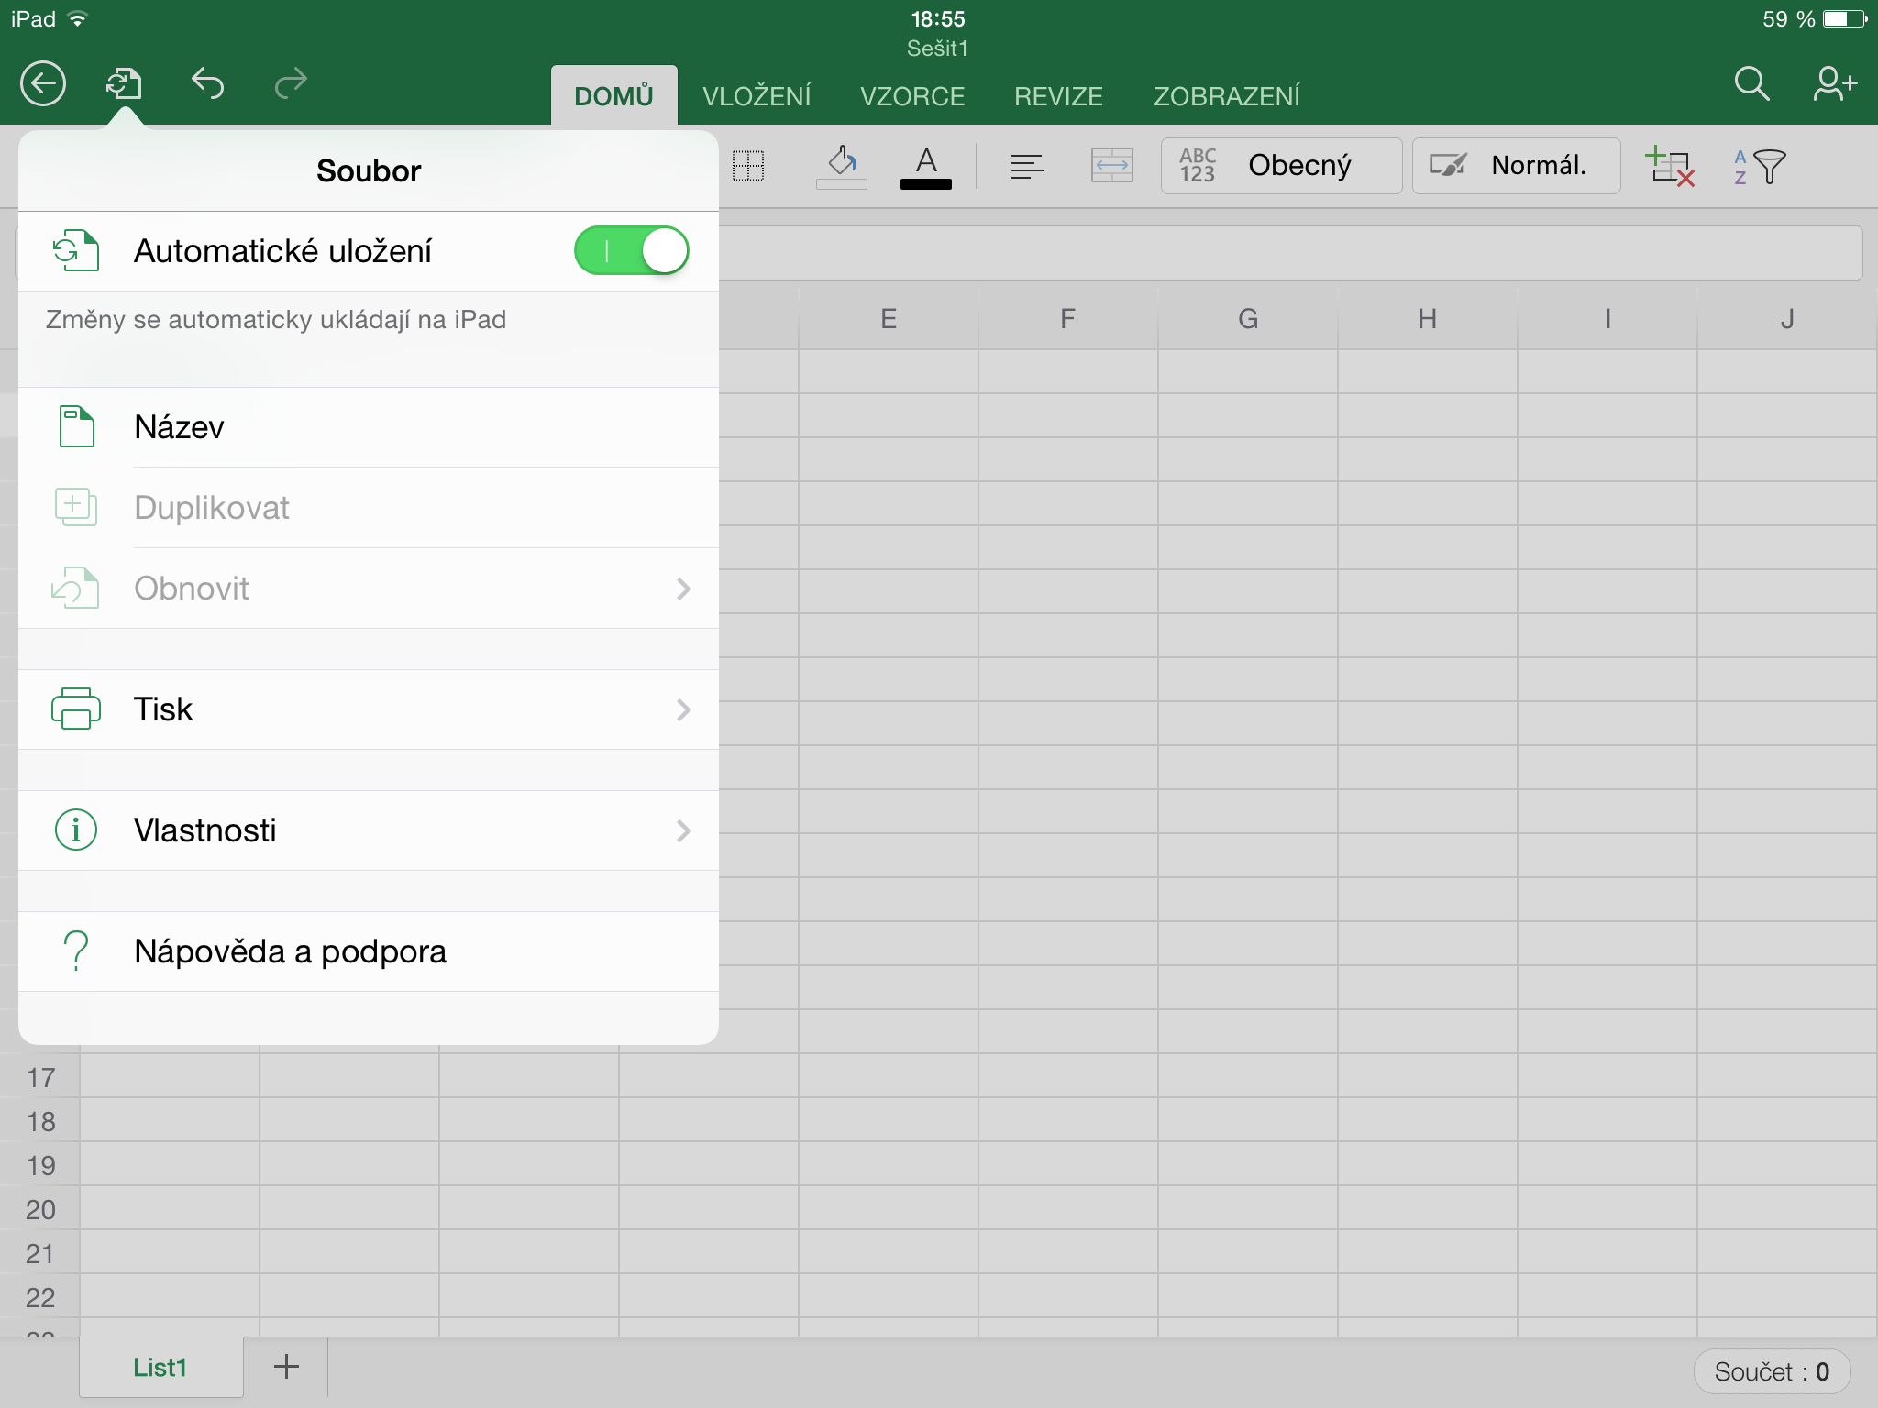Image resolution: width=1878 pixels, height=1408 pixels.
Task: Open the text alignment icon
Action: pyautogui.click(x=1026, y=166)
